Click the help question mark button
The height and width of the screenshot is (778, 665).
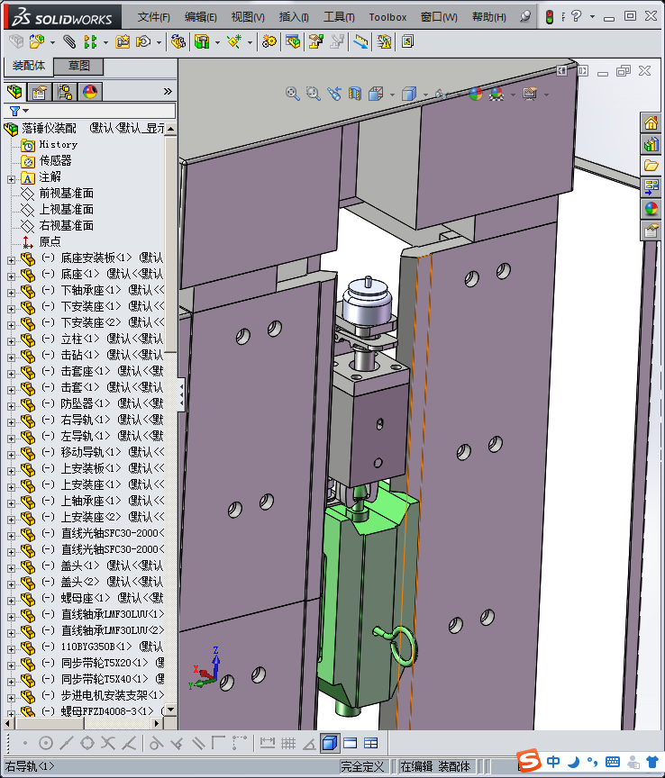[x=576, y=16]
